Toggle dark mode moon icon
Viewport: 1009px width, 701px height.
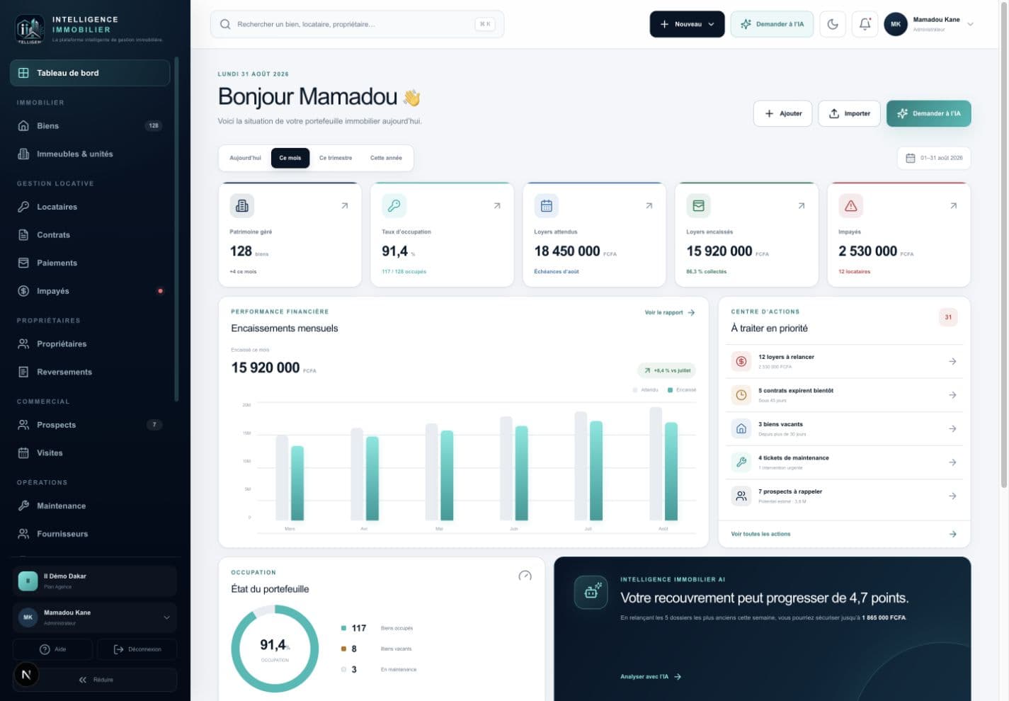[x=833, y=24]
